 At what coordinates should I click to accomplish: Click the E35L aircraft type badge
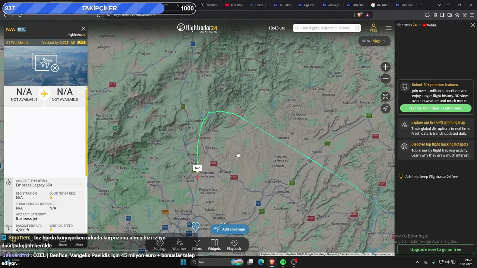[x=22, y=29]
